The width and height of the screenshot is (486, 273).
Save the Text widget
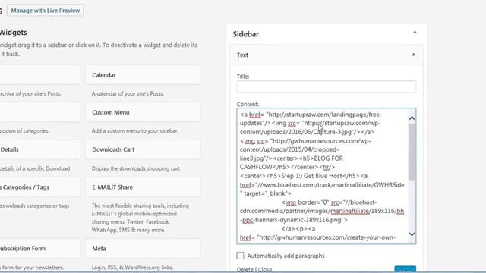pos(405,269)
